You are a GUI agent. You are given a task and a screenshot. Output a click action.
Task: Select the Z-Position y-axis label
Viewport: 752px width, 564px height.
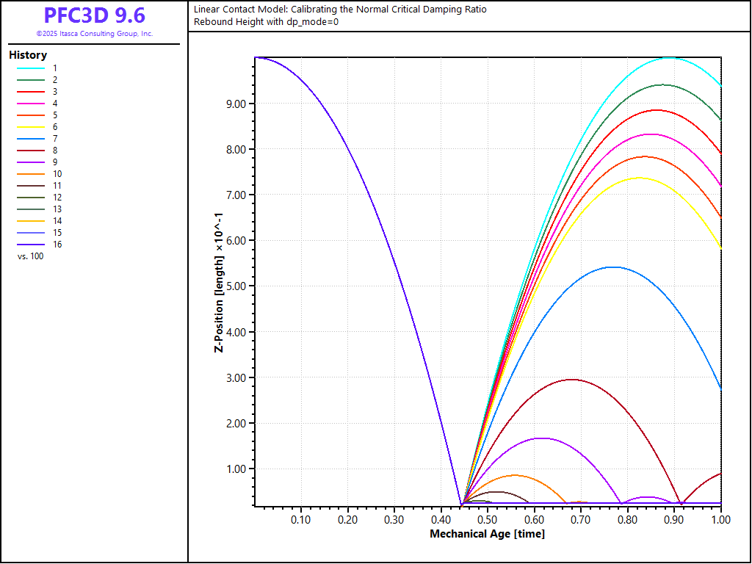pyautogui.click(x=218, y=283)
